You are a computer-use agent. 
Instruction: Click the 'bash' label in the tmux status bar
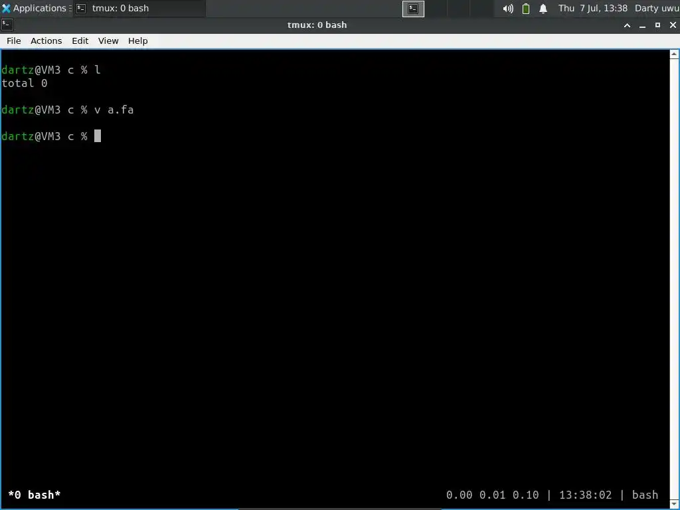[645, 495]
